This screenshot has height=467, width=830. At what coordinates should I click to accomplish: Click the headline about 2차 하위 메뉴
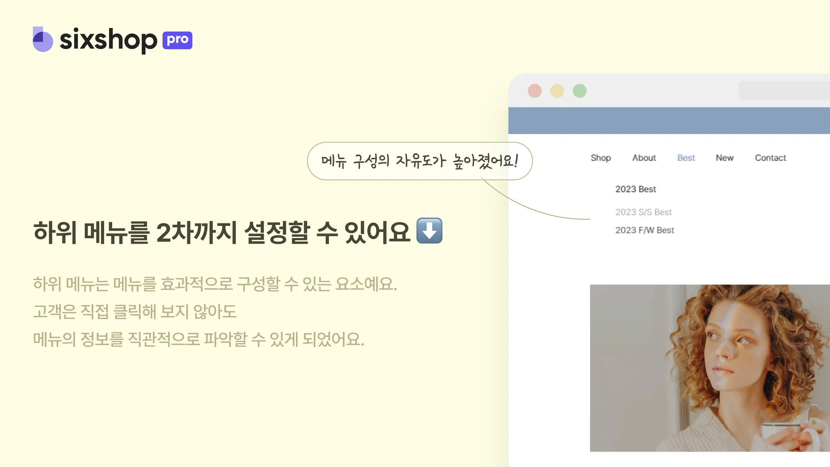222,232
